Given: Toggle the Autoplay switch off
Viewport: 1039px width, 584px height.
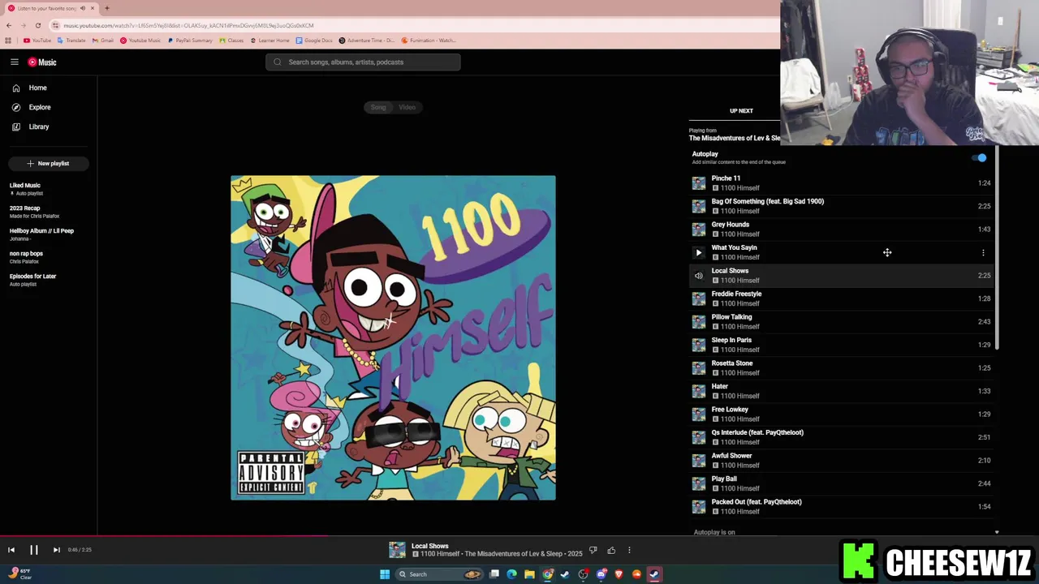Looking at the screenshot, I should coord(980,158).
